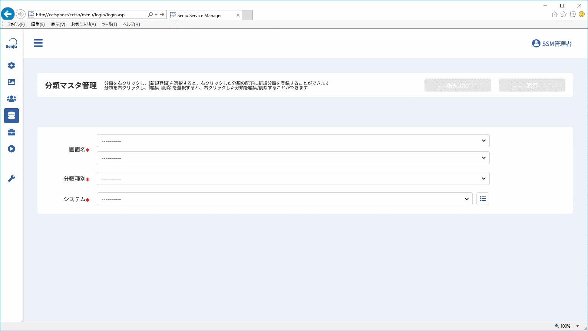Open the gear settings icon in sidebar
Screen dimensions: 588x331
pos(11,66)
